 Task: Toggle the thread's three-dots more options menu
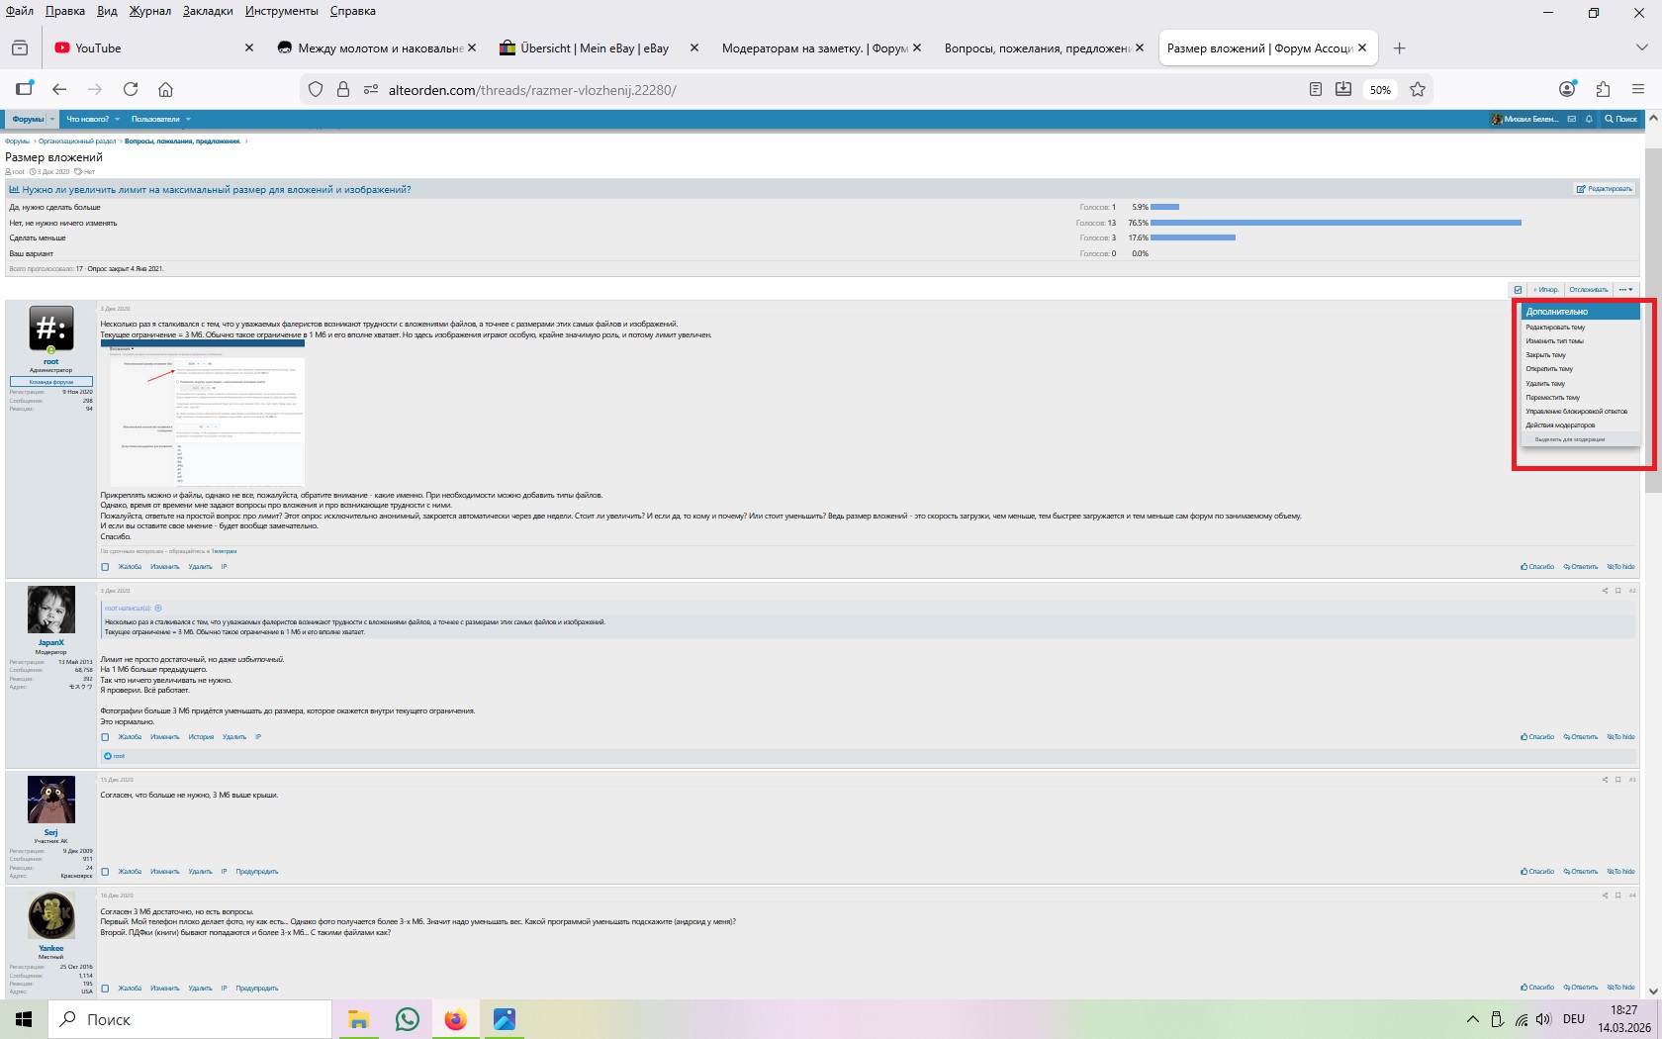tap(1625, 290)
